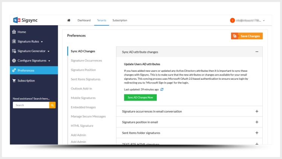Open Subscription from the sidebar cart icon
The height and width of the screenshot is (159, 282).
tap(14, 80)
